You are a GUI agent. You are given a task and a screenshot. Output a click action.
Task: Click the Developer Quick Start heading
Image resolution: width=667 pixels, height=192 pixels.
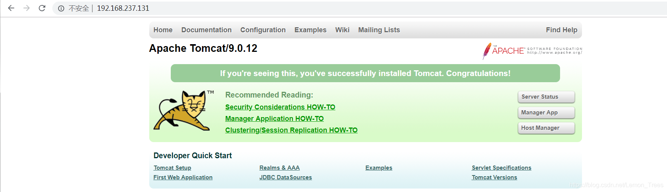(x=193, y=156)
